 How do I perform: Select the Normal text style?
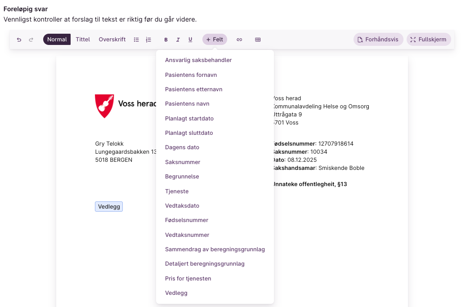57,40
